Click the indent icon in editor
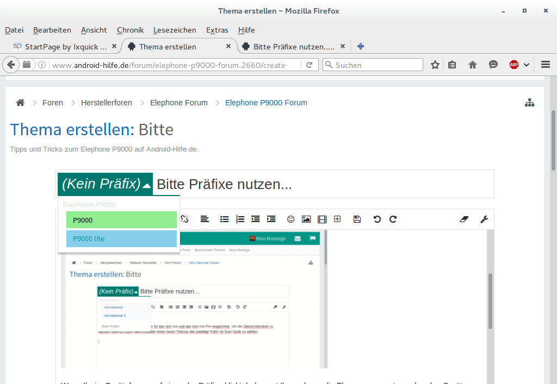This screenshot has height=384, width=557. coord(271,219)
